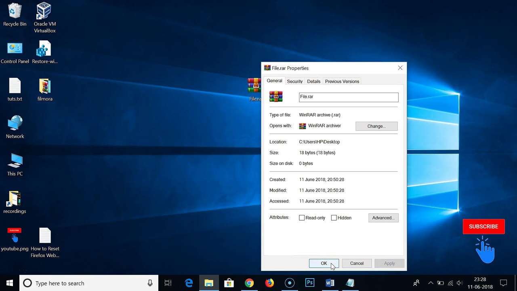Click the Created date value
The image size is (517, 291).
tap(322, 179)
